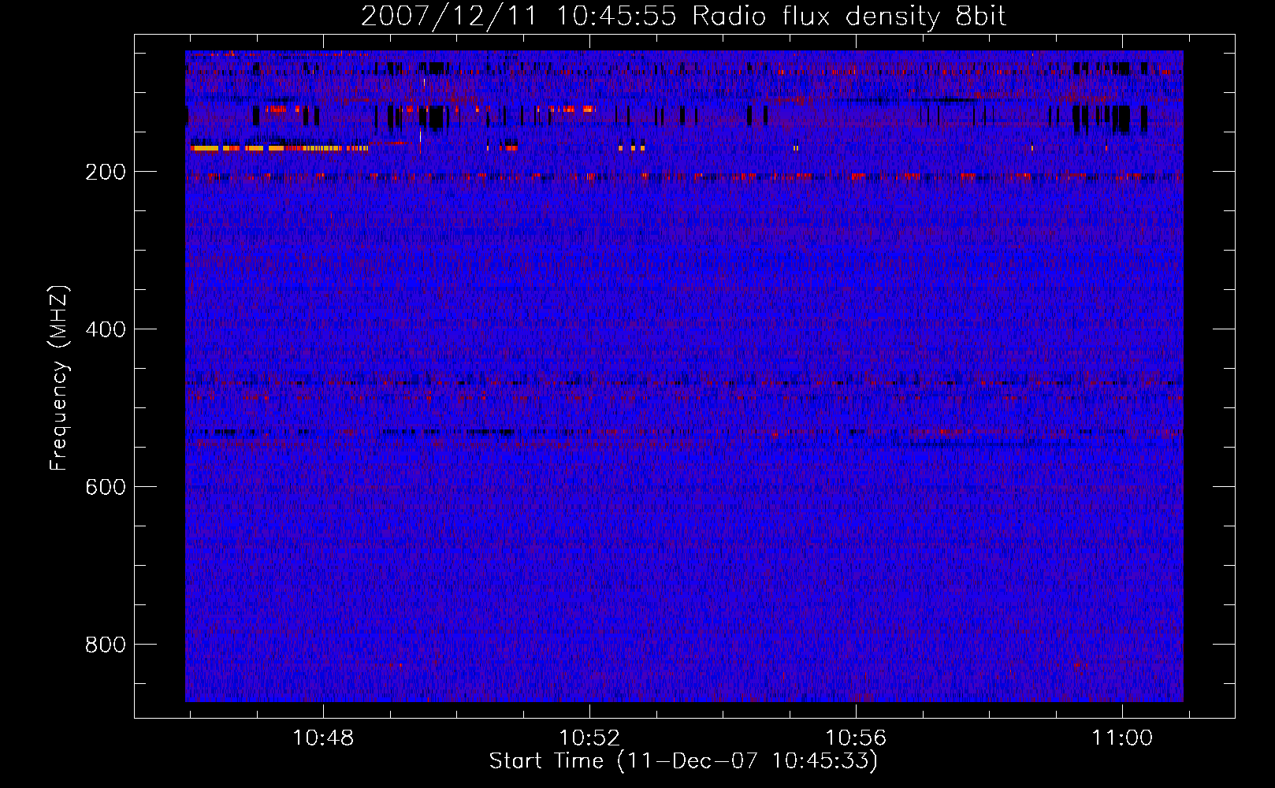Click the 800 frequency tick label
The image size is (1275, 788).
point(106,645)
